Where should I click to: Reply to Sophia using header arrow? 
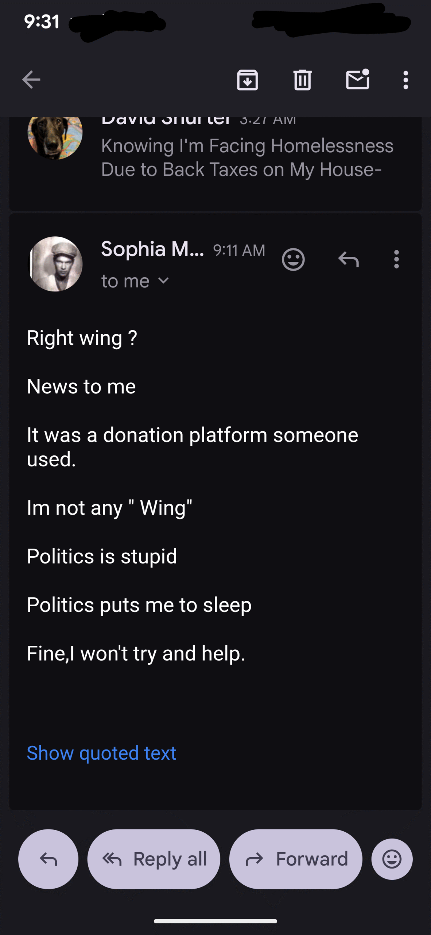pos(349,260)
